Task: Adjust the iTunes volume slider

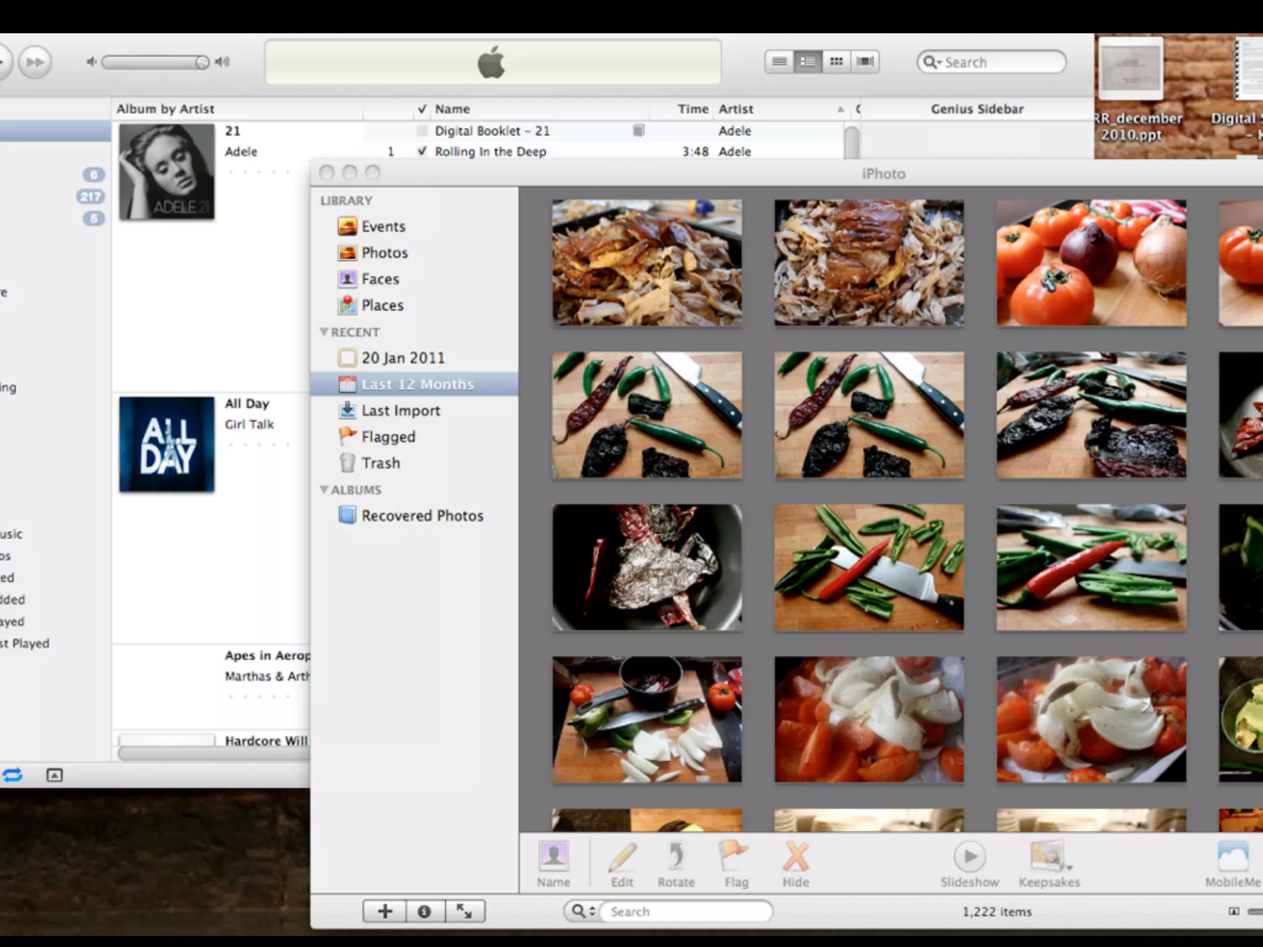Action: pyautogui.click(x=201, y=62)
